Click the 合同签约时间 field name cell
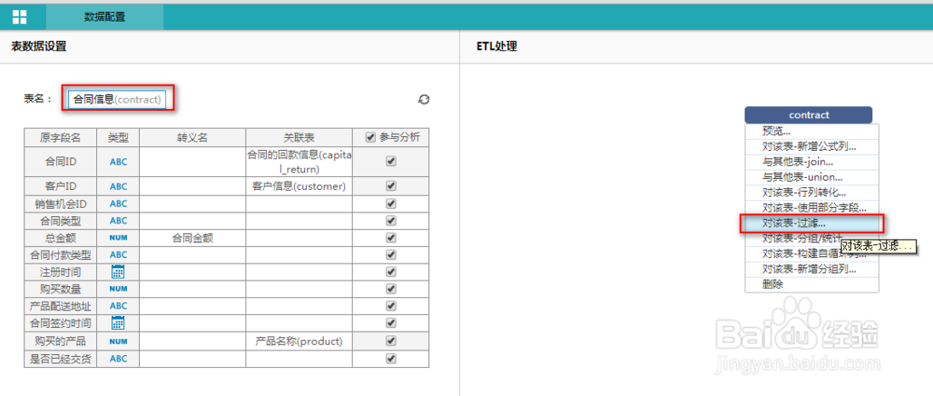 [61, 323]
